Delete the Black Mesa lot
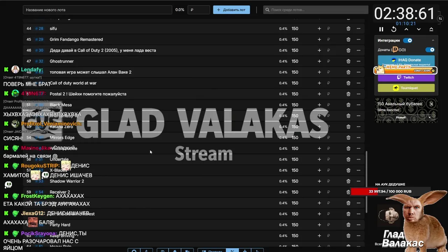Image resolution: width=448 pixels, height=252 pixels. pos(348,105)
